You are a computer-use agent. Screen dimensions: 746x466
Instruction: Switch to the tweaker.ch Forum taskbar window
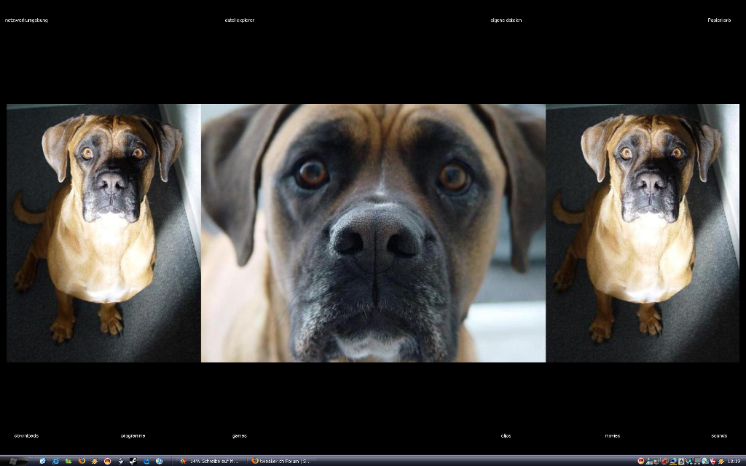pos(280,461)
